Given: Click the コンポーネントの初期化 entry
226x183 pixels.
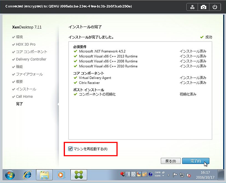Looking at the screenshot, I should pyautogui.click(x=97, y=94).
